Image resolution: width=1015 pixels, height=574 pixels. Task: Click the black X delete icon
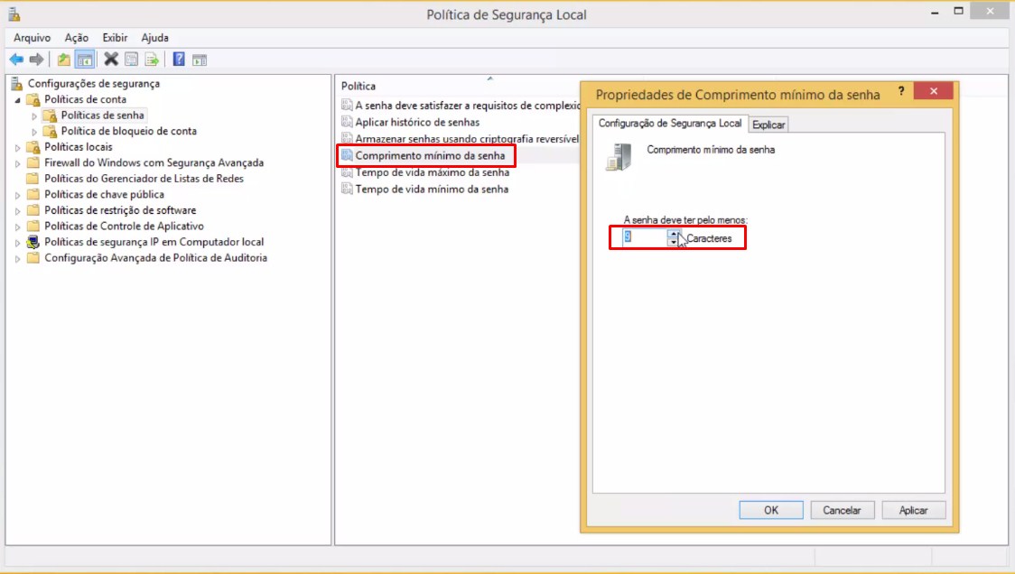point(111,60)
